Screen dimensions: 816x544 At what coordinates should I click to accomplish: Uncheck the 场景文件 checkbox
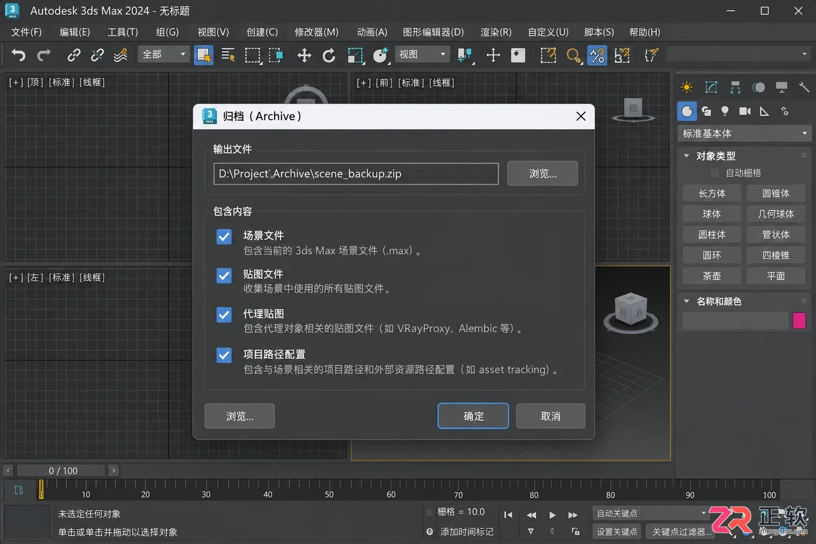224,237
